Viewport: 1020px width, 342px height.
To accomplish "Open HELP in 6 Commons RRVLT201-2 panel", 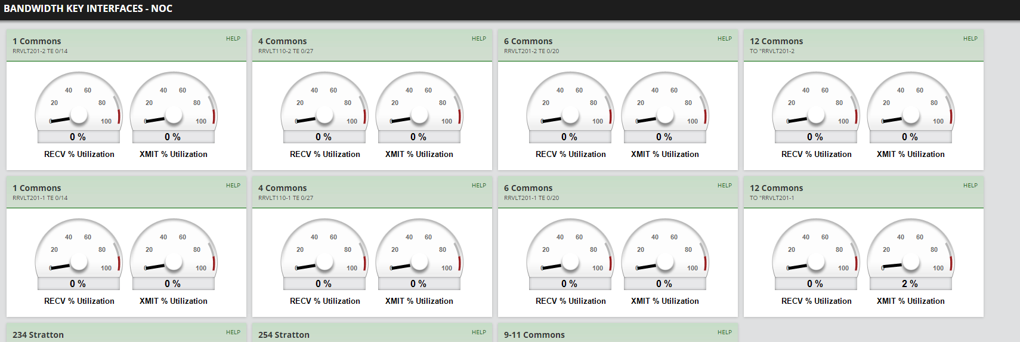I will (x=725, y=39).
